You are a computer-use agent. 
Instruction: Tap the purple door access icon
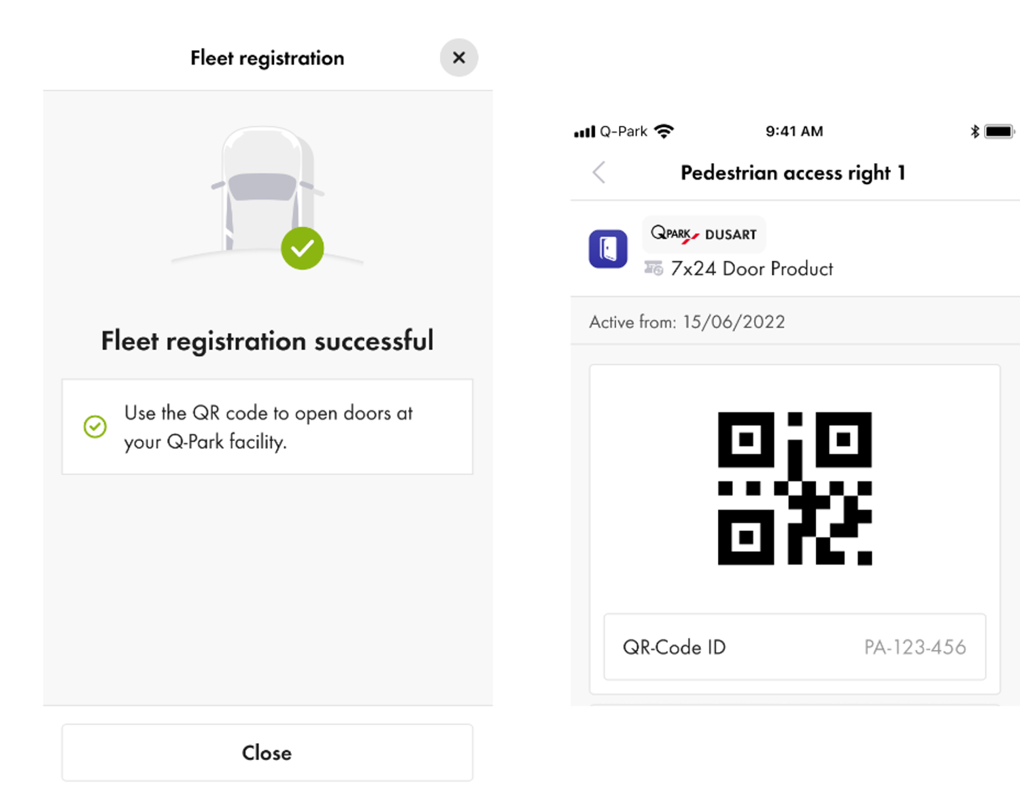(x=608, y=249)
